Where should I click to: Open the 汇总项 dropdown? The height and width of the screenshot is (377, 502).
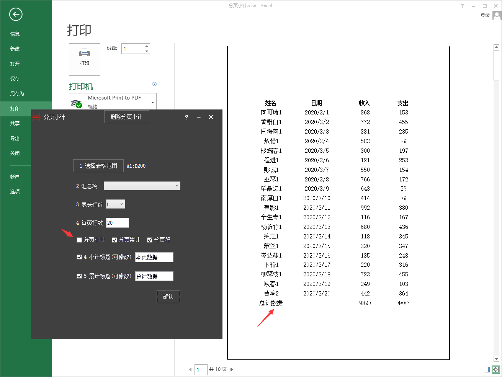(142, 186)
